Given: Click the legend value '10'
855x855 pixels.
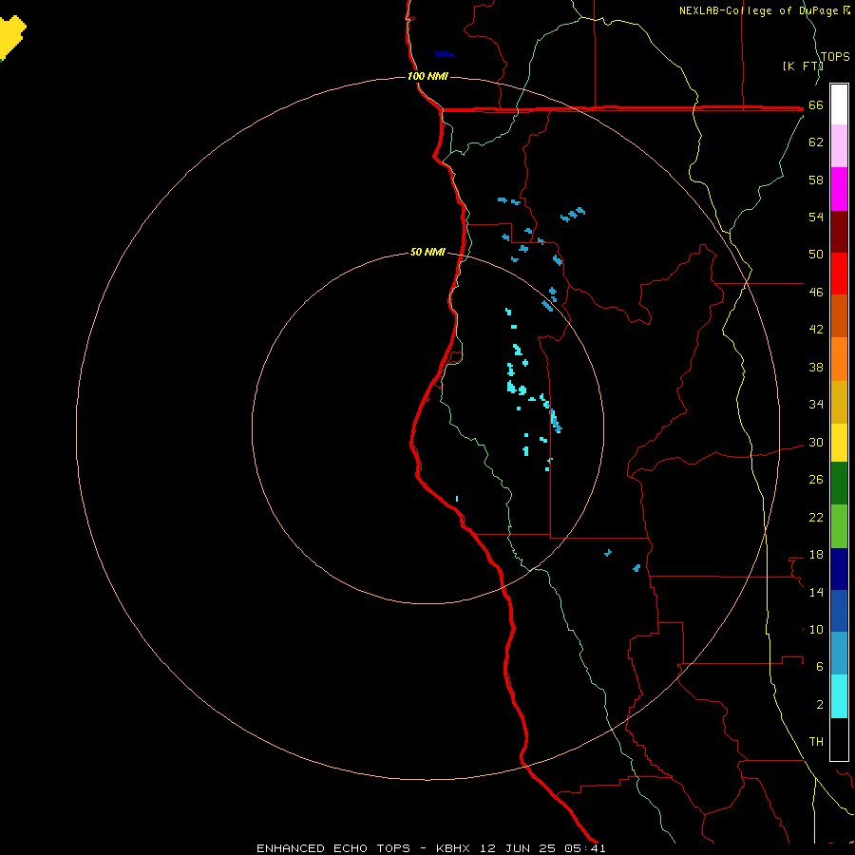Looking at the screenshot, I should [816, 629].
